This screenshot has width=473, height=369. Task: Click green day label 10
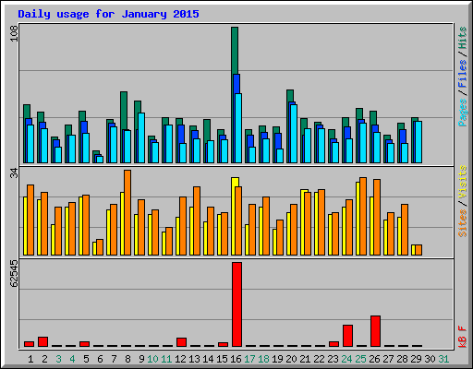152,359
